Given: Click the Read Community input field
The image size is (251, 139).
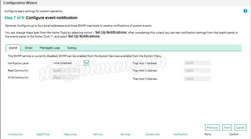Looking at the screenshot, I should pyautogui.click(x=66, y=70).
